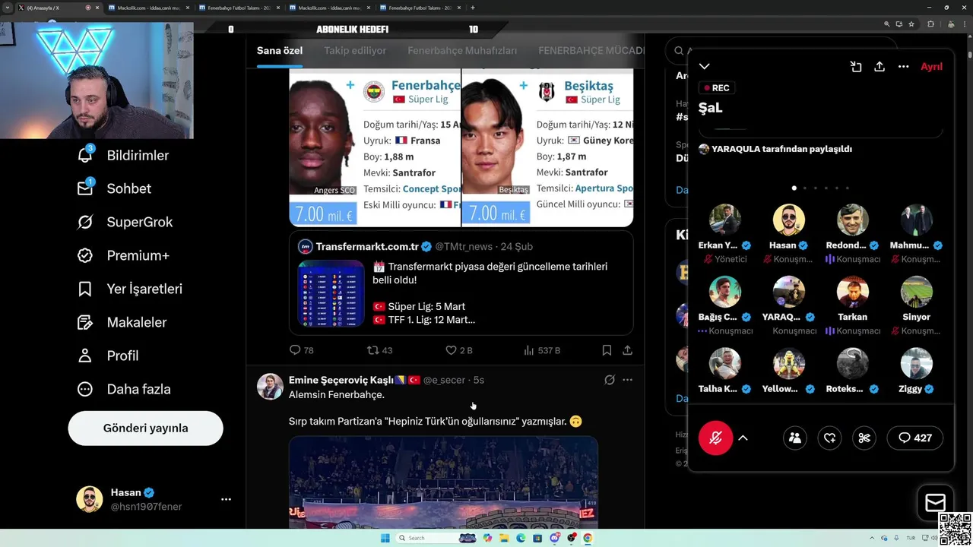This screenshot has width=973, height=547.
Task: Switch to the Takip ediyor tab
Action: [355, 51]
